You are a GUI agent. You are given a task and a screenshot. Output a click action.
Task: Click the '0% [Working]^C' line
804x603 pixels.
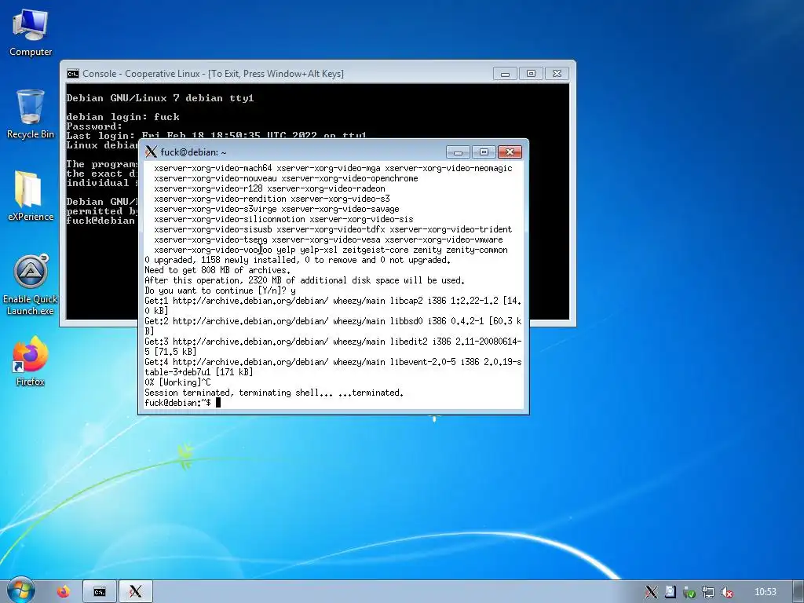(177, 382)
